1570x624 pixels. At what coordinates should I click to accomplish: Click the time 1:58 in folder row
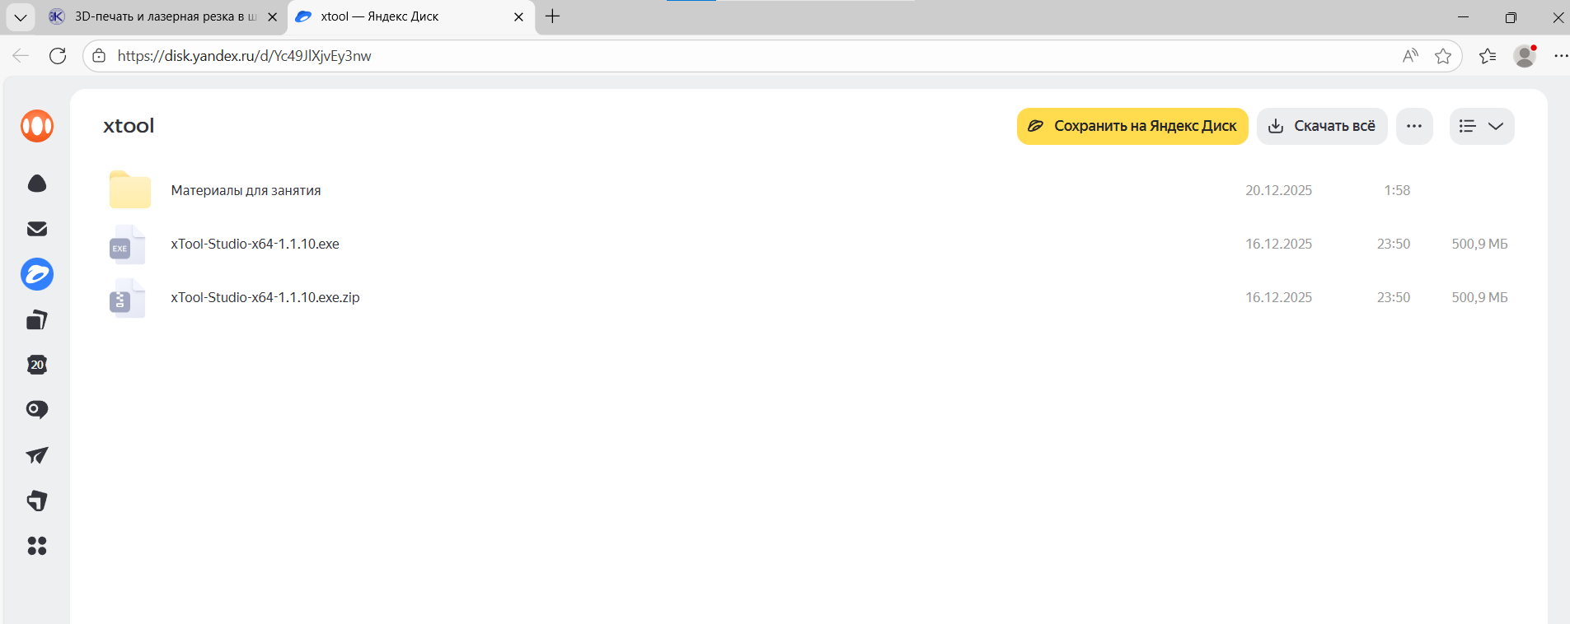coord(1397,190)
